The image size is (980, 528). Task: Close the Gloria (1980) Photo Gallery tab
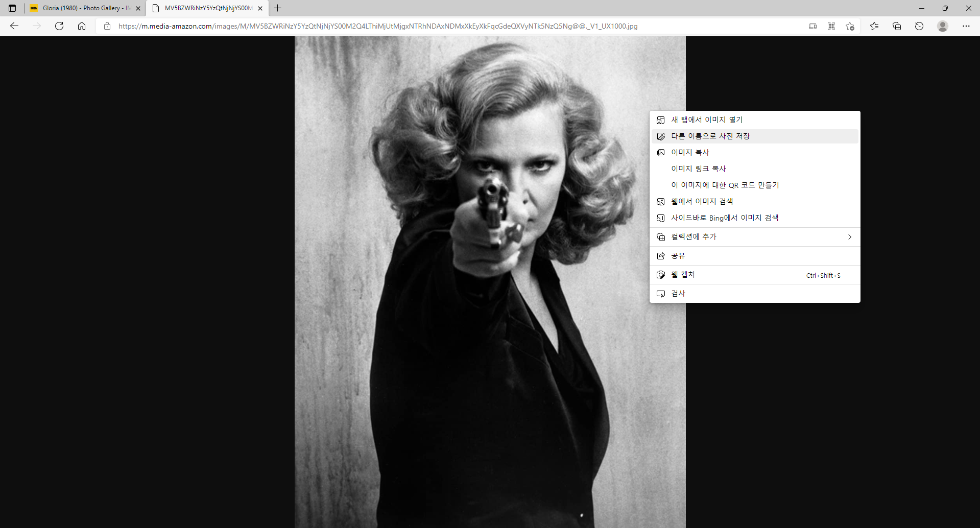click(x=138, y=8)
